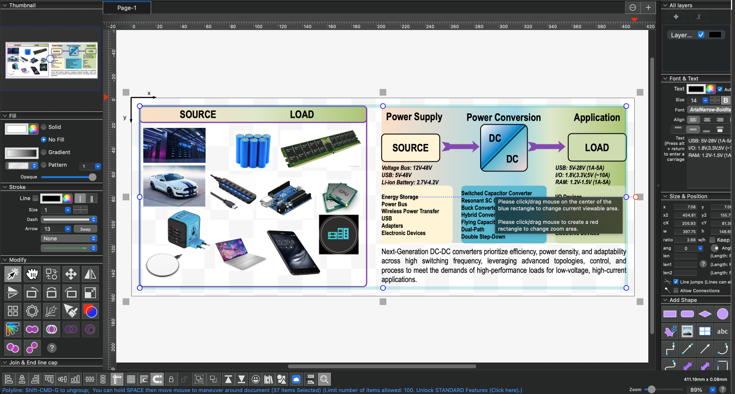Select the Flip horizontal tool
Viewport: 735px width, 394px height.
(x=90, y=274)
